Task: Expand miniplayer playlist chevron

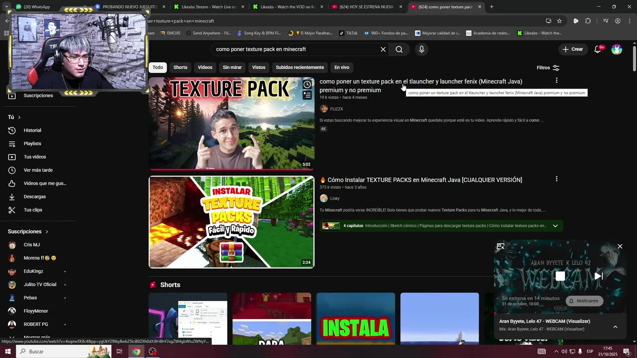Action: point(615,327)
